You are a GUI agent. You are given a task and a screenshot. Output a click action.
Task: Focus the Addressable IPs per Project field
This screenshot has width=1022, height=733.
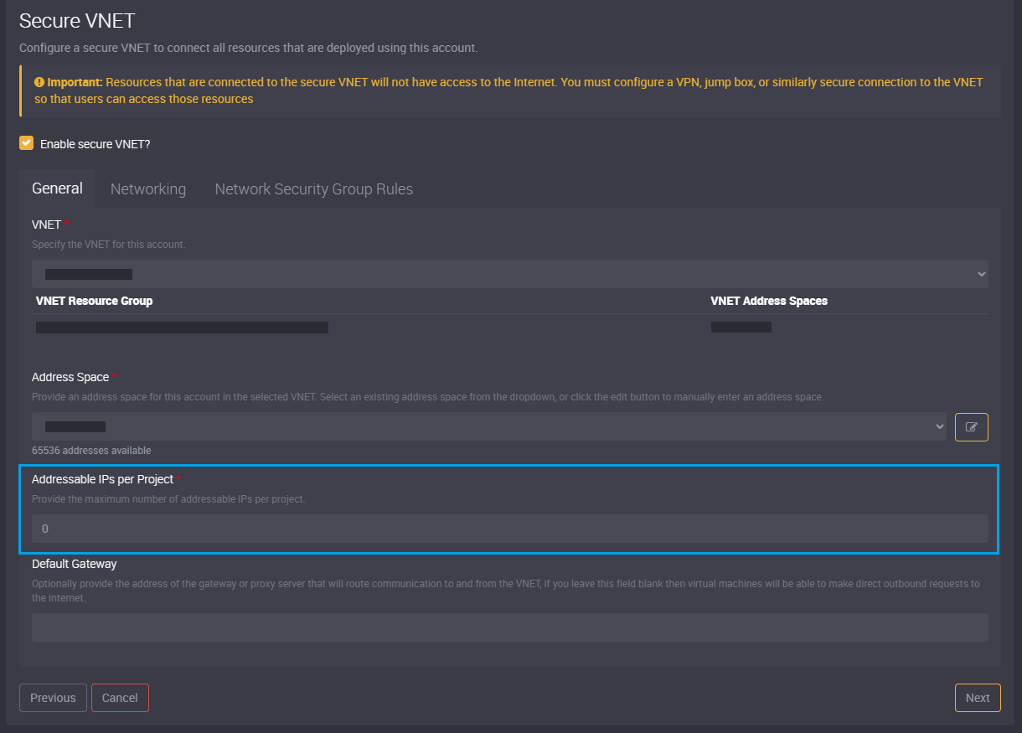coord(509,529)
